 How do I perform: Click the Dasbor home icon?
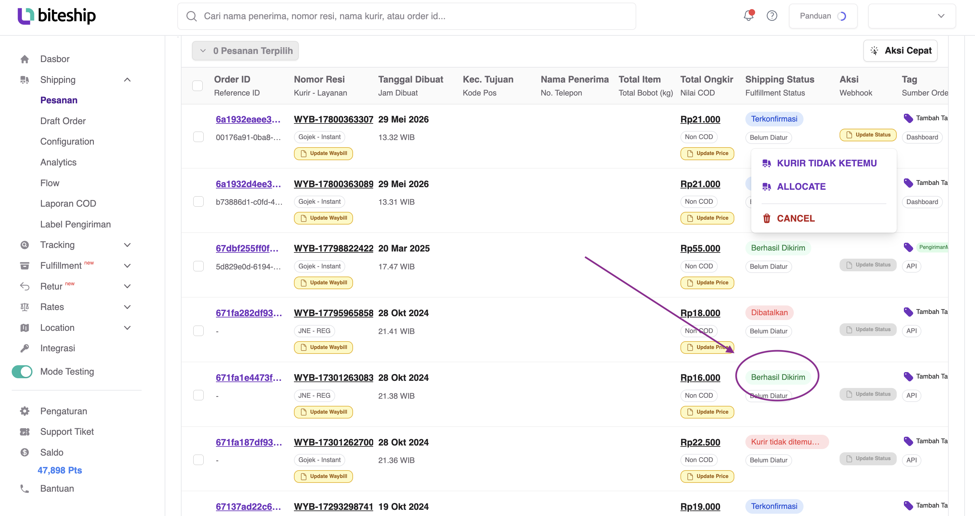coord(25,59)
